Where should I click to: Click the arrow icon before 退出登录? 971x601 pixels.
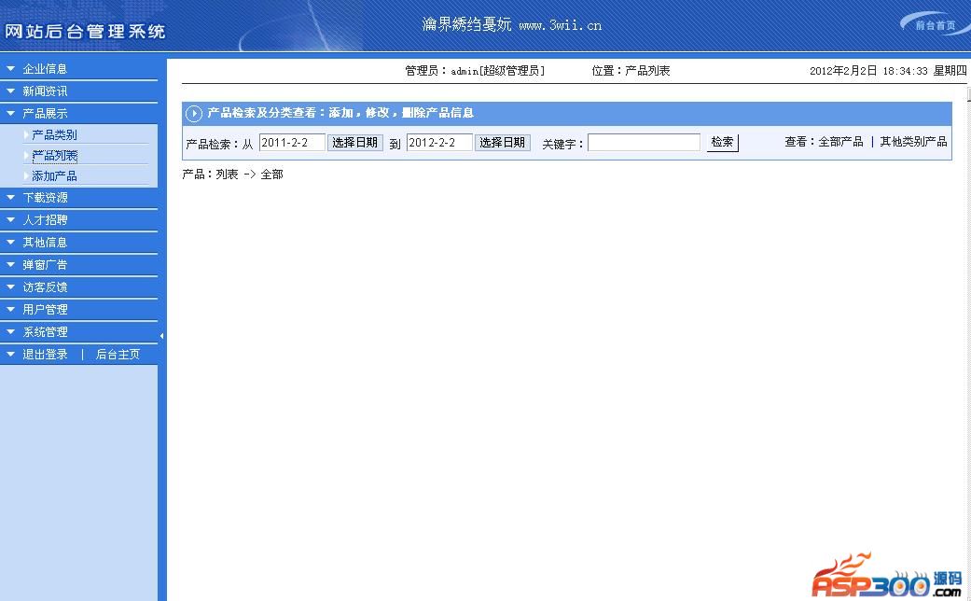(10, 354)
